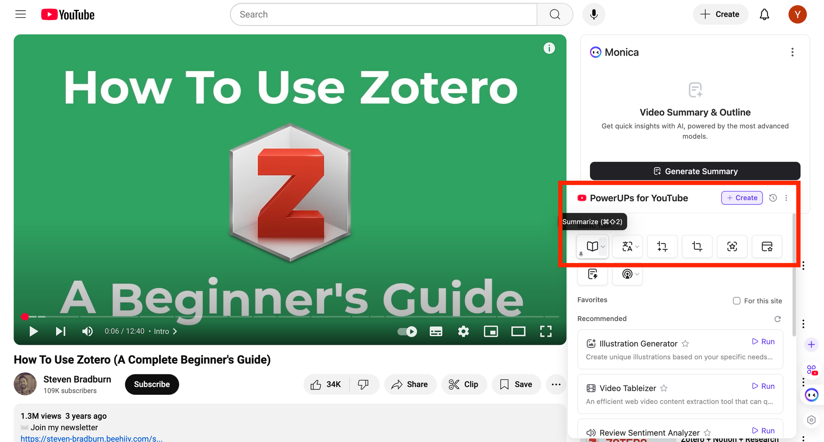Start voice search with the microphone
Screen dimensions: 824x442
(594, 14)
